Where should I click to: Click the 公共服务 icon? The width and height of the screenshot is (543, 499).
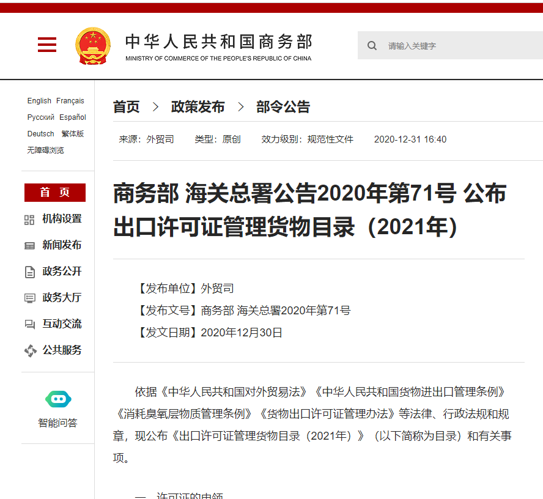[30, 351]
